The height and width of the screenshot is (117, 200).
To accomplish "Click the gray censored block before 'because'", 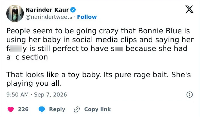I will coord(119,49).
